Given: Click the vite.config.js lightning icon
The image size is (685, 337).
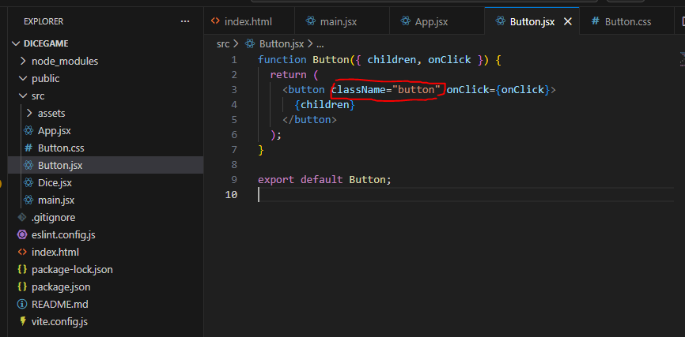Looking at the screenshot, I should (22, 322).
